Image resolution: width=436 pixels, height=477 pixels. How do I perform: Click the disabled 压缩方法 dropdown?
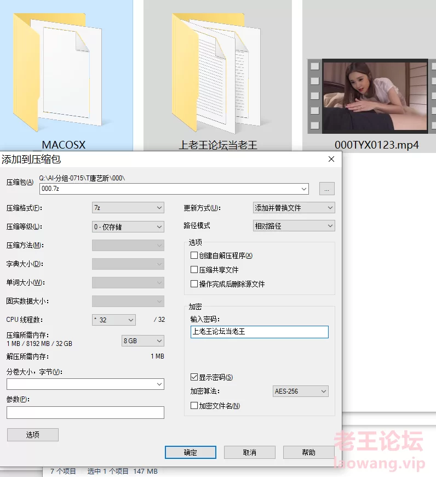128,246
